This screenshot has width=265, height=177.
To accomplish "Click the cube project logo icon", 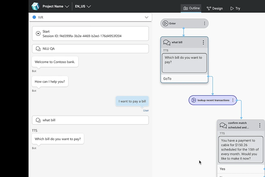I will (35, 6).
